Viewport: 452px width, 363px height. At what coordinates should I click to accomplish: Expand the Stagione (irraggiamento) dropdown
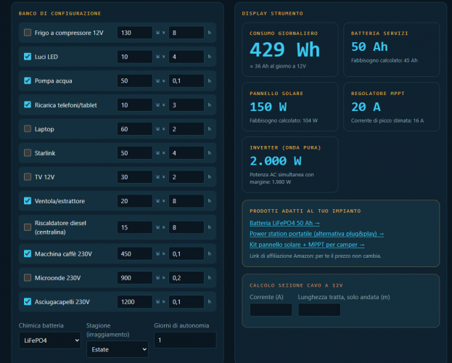click(118, 349)
